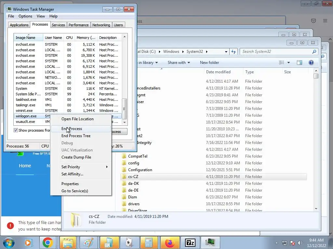Choose End Process Tree in context menu
The width and height of the screenshot is (333, 249).
[x=81, y=136]
